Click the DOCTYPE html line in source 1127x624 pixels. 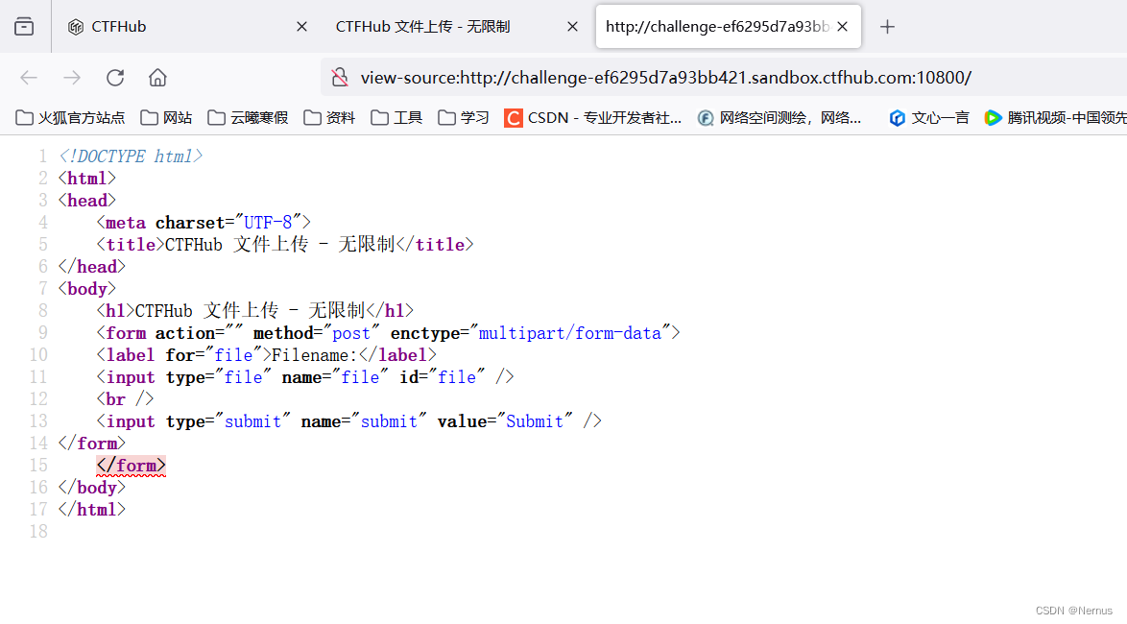coord(131,156)
